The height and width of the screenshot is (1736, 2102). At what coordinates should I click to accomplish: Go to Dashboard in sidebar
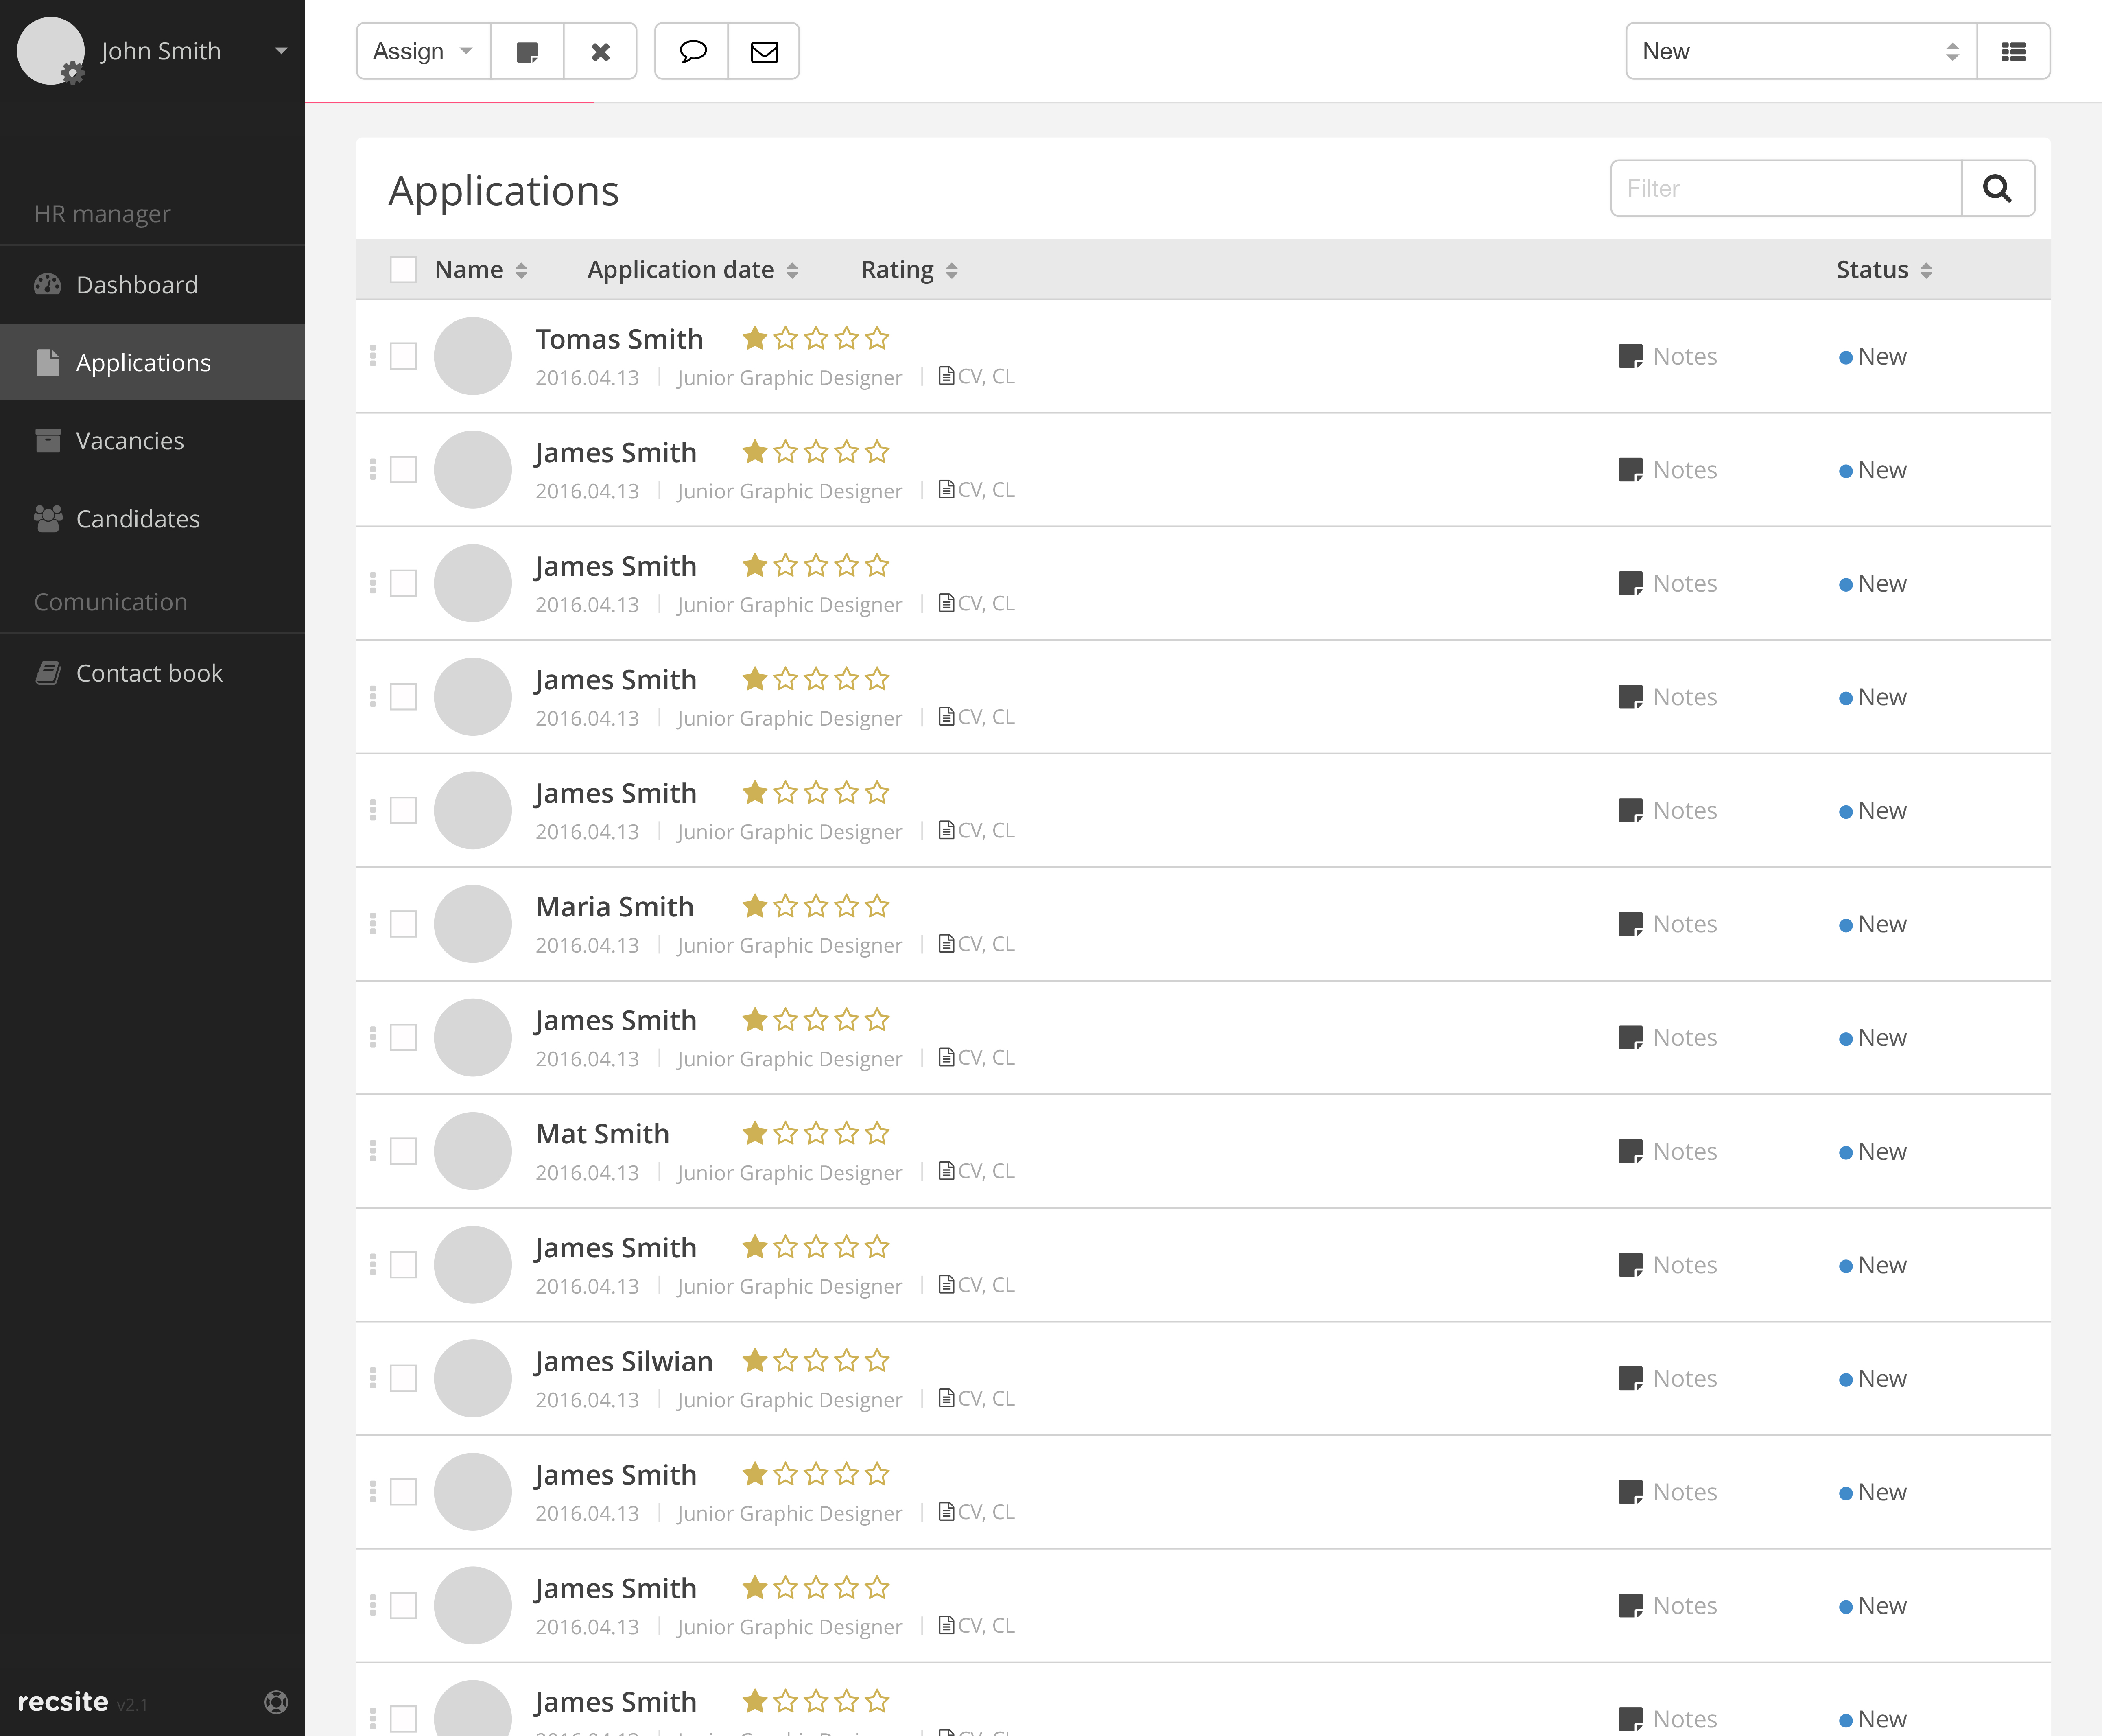[x=137, y=285]
